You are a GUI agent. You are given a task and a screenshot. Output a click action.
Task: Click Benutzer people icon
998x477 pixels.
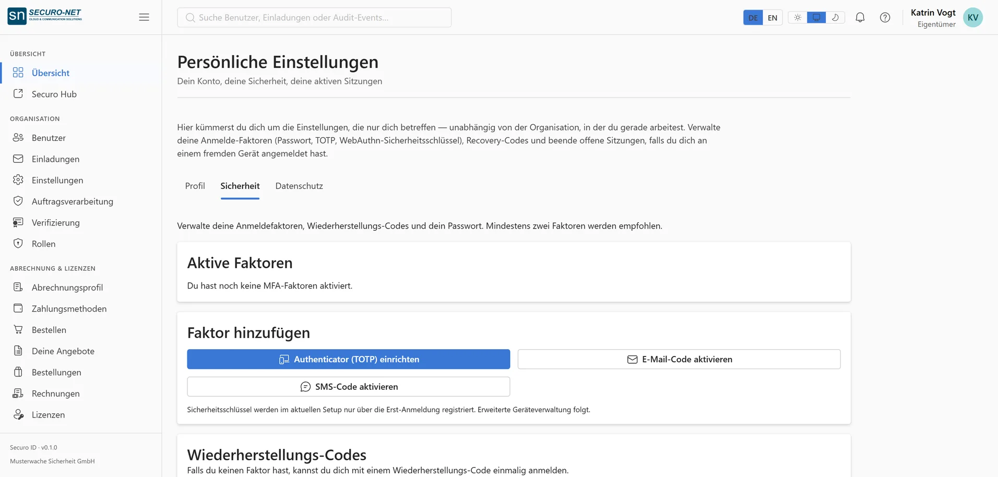pos(18,138)
